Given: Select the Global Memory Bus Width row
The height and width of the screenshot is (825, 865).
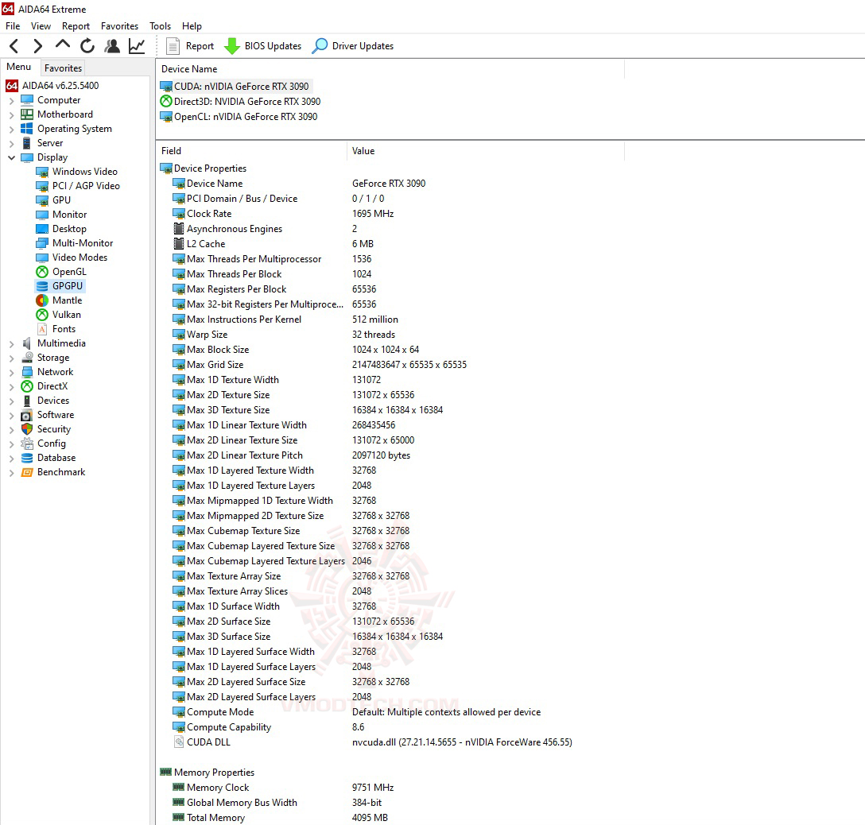Looking at the screenshot, I should (x=277, y=803).
